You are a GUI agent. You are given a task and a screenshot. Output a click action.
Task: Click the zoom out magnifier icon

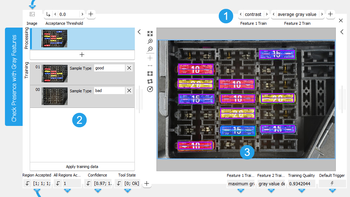[150, 49]
